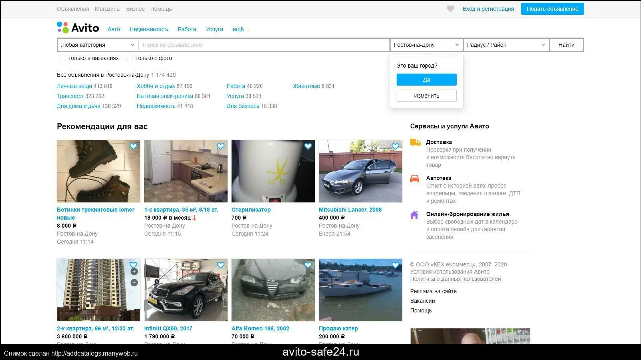
Task: Click the Автотека car icon
Action: (415, 178)
